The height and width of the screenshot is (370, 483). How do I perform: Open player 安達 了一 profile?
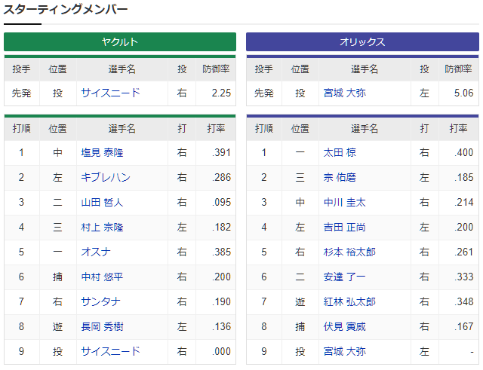(x=344, y=277)
